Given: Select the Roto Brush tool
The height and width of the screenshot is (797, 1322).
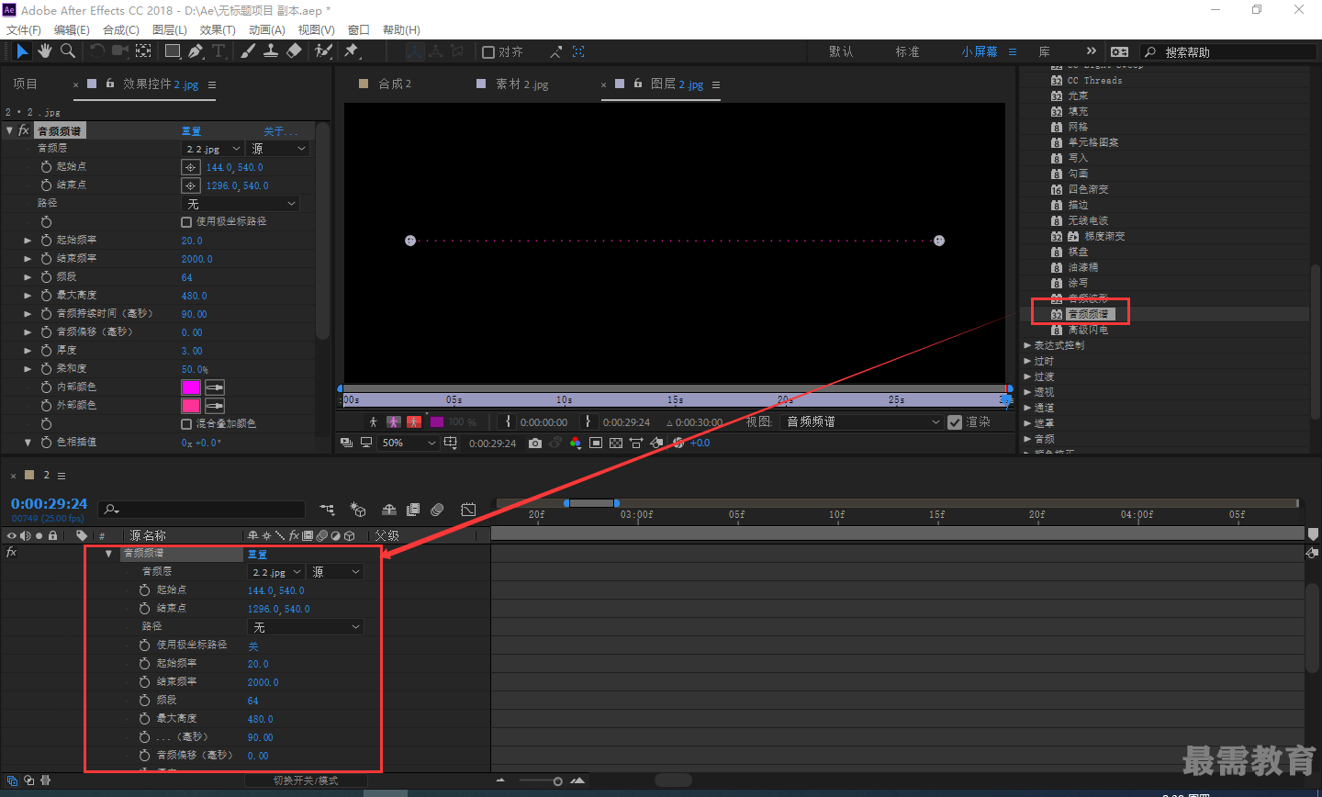Looking at the screenshot, I should pyautogui.click(x=323, y=51).
